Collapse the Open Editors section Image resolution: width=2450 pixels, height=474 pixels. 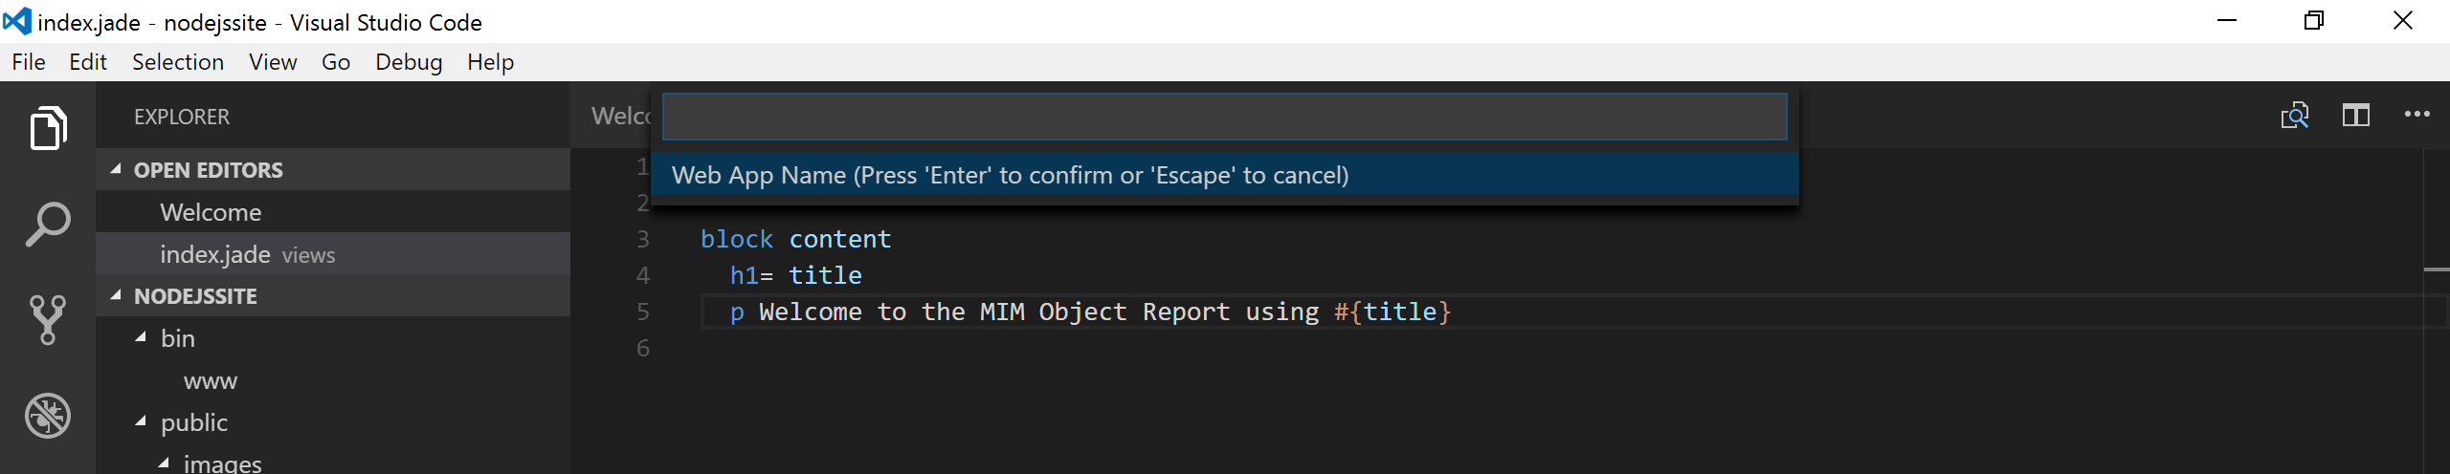click(x=116, y=169)
